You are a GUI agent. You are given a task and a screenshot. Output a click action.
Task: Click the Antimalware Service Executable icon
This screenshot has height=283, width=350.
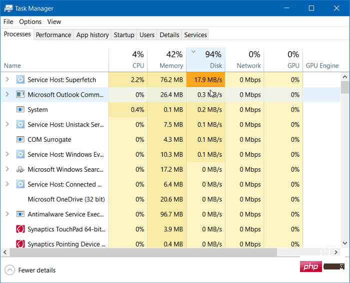pyautogui.click(x=20, y=214)
